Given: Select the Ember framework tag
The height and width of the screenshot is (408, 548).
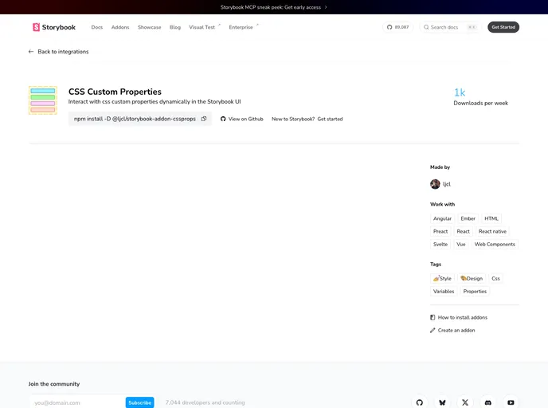Looking at the screenshot, I should tap(468, 218).
